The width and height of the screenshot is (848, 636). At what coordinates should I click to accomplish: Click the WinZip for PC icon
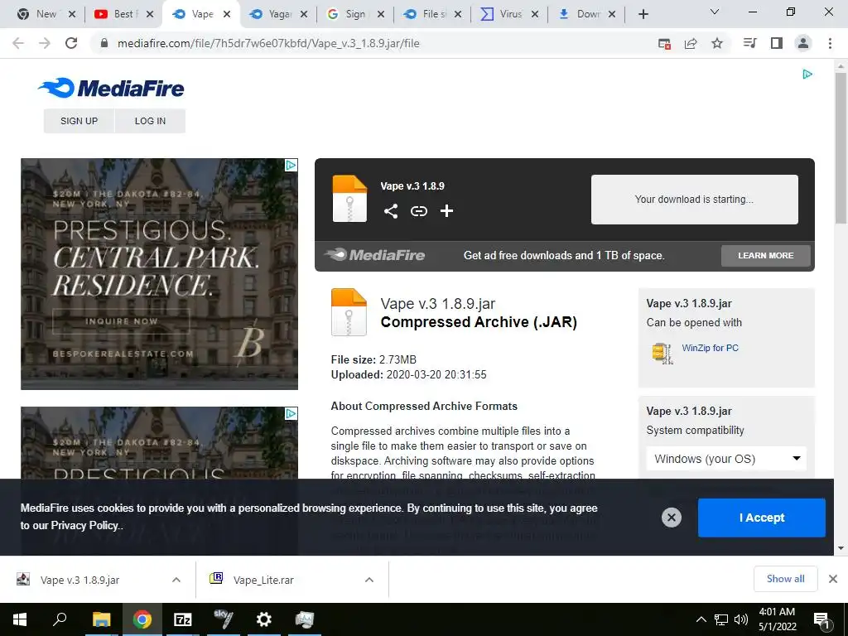tap(663, 353)
